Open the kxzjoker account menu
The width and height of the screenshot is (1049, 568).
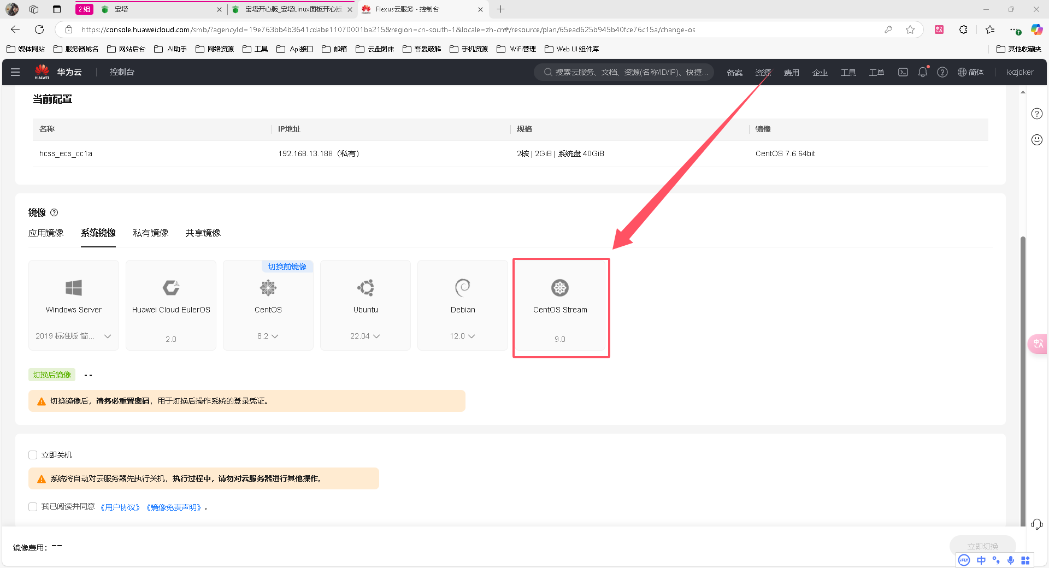(x=1020, y=72)
